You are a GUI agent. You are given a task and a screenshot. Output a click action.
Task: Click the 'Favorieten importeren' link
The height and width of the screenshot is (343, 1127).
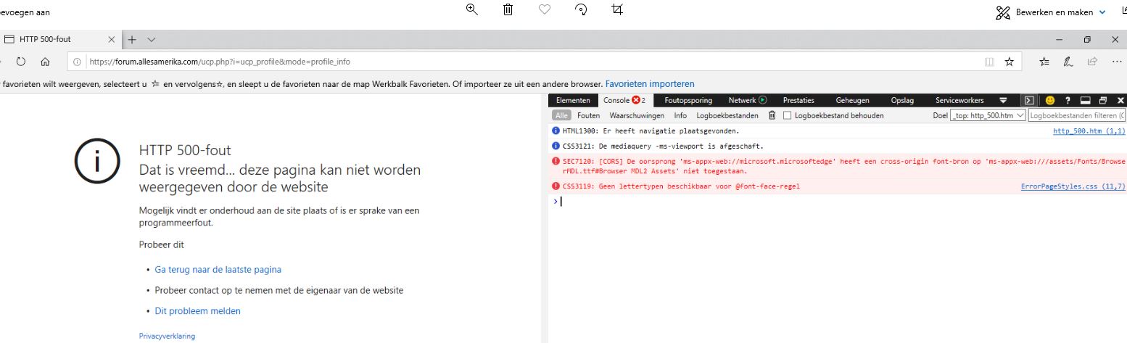pyautogui.click(x=650, y=84)
